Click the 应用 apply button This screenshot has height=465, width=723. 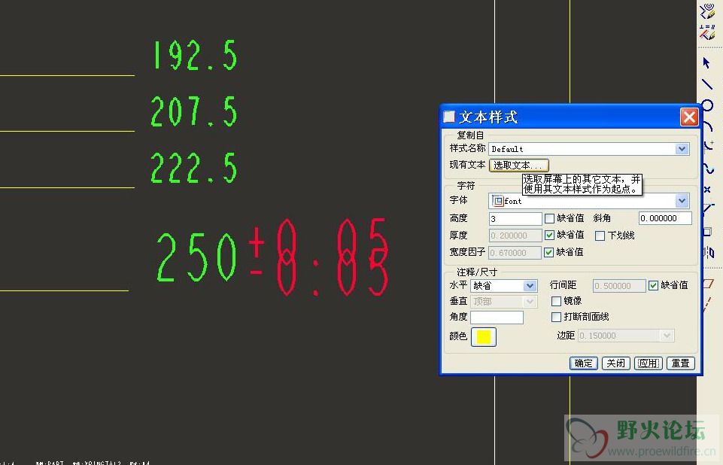(649, 363)
